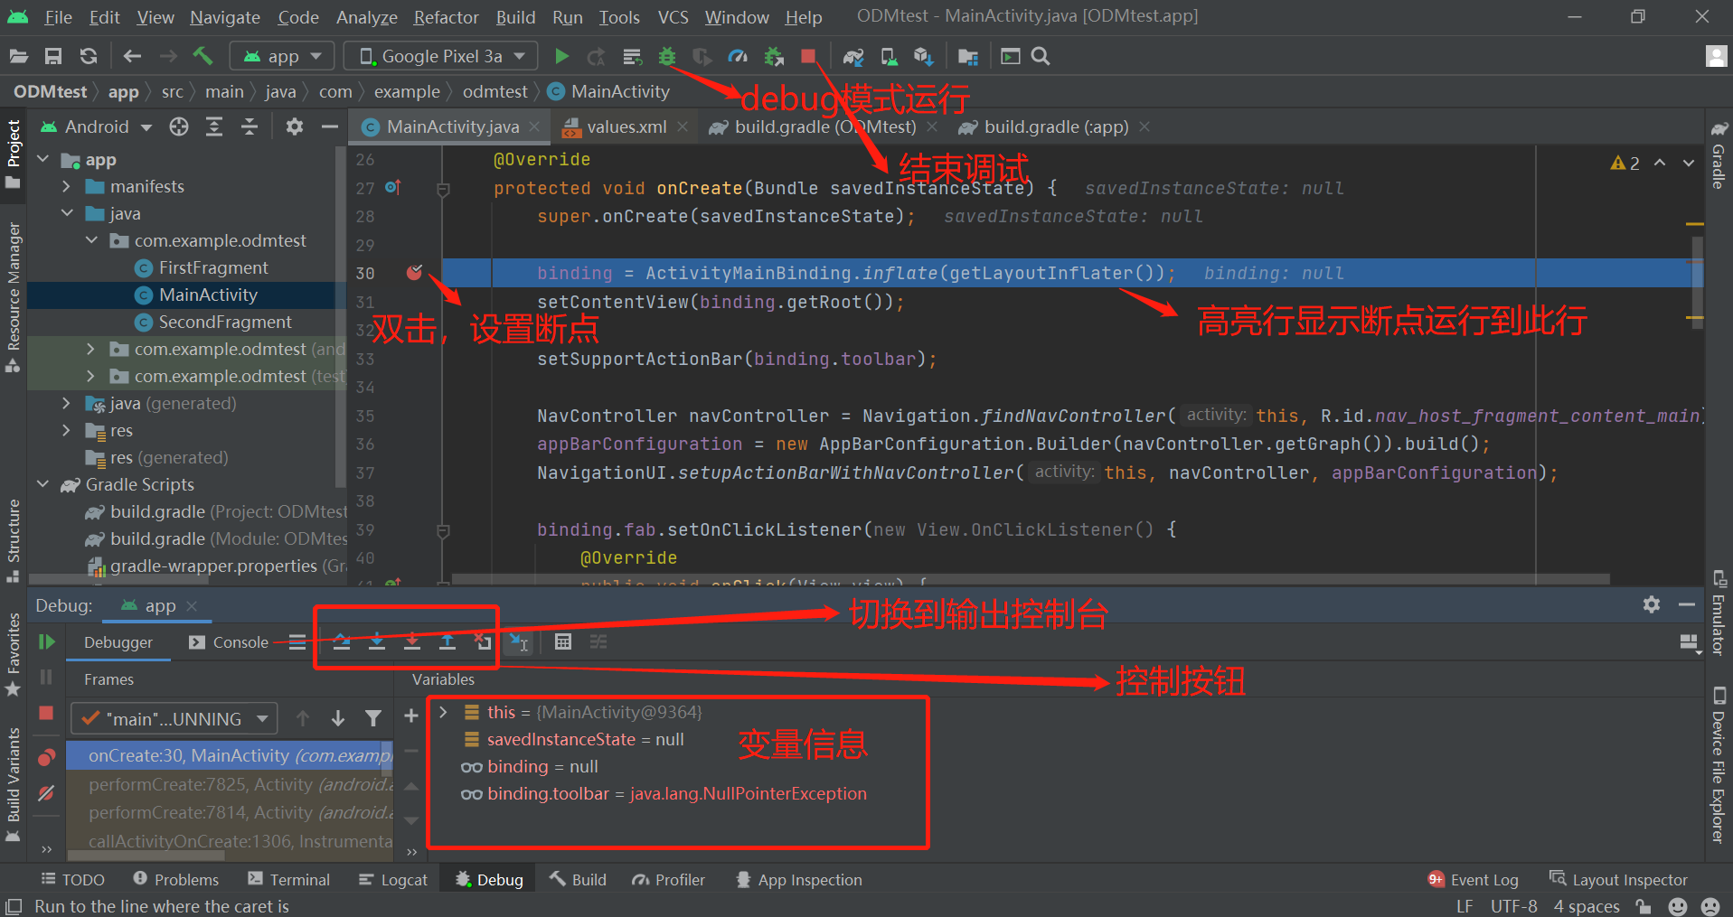Open the Debugger tab
The width and height of the screenshot is (1733, 917).
[x=118, y=642]
